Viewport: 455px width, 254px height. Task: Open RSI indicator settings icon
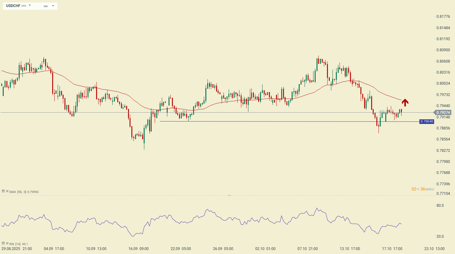point(3,244)
